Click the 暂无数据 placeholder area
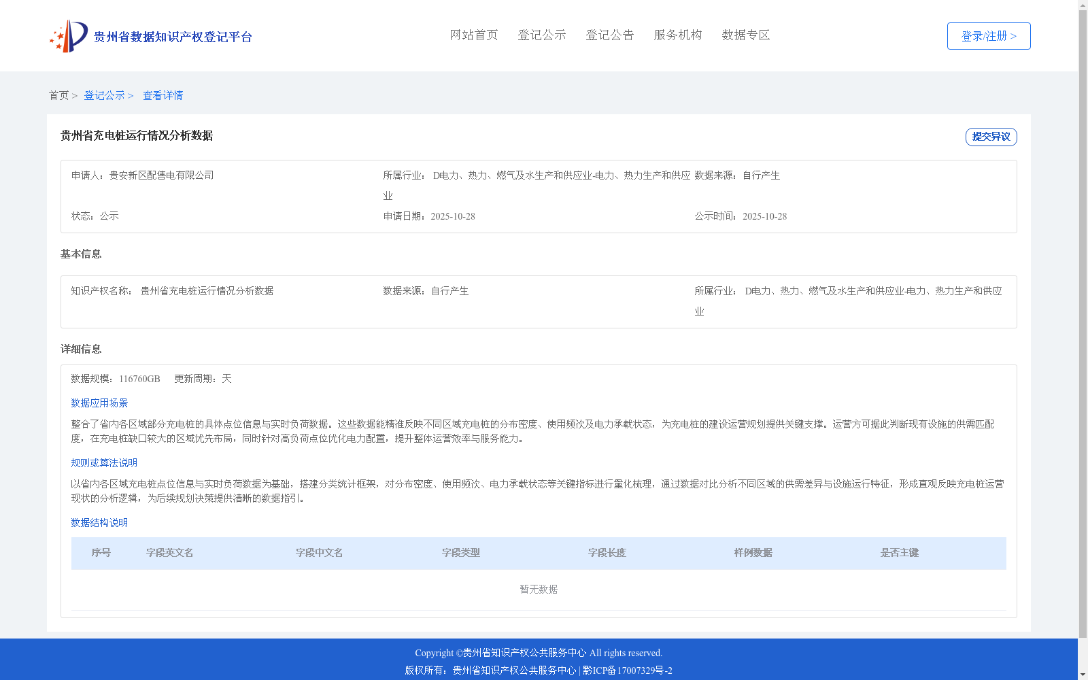Screen dimensions: 1088x680 pos(537,589)
